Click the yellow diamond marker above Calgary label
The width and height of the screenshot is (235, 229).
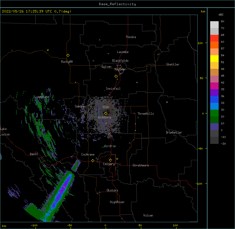(x=110, y=160)
